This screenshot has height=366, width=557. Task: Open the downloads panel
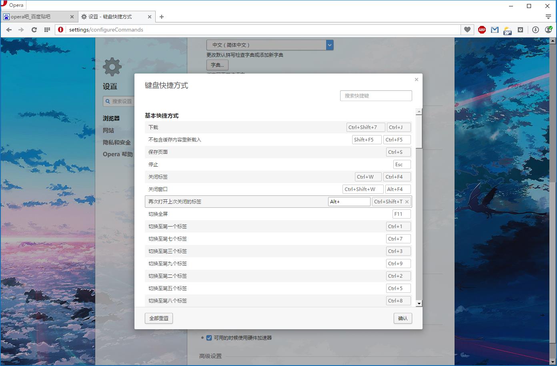coord(535,30)
